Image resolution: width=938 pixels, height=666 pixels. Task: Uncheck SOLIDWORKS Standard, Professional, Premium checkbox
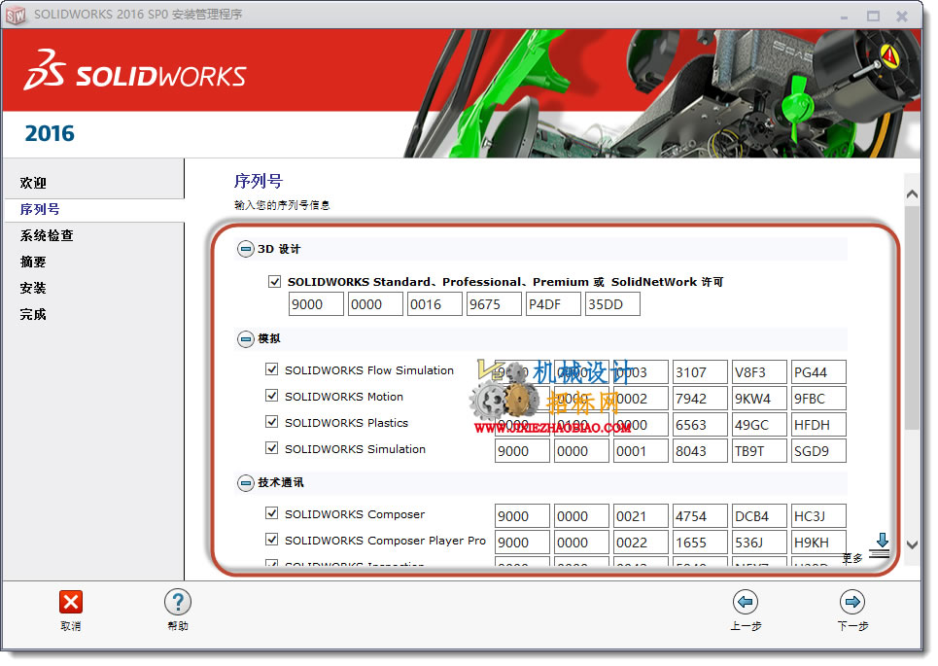pos(274,281)
